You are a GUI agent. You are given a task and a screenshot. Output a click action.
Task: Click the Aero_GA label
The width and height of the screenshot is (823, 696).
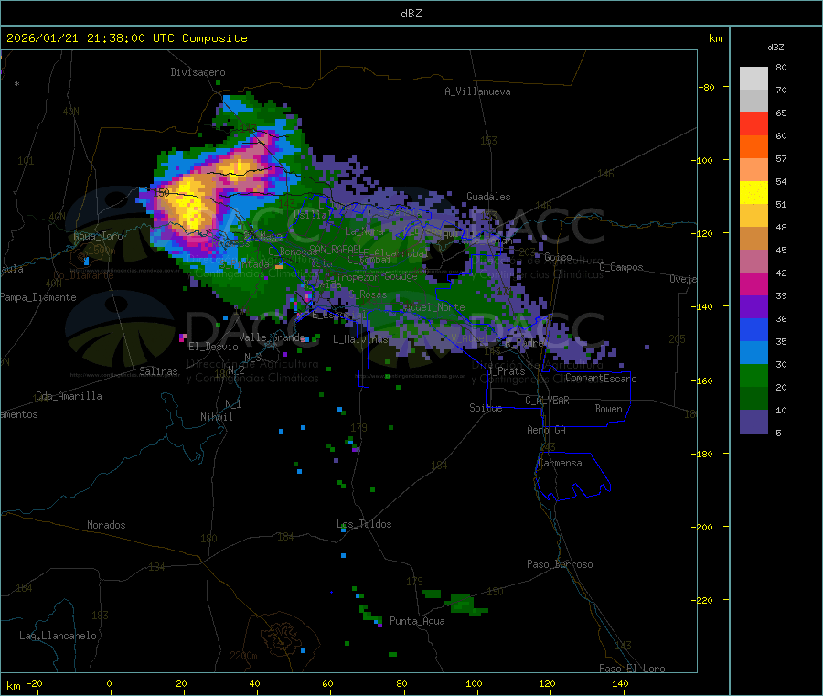(x=546, y=430)
